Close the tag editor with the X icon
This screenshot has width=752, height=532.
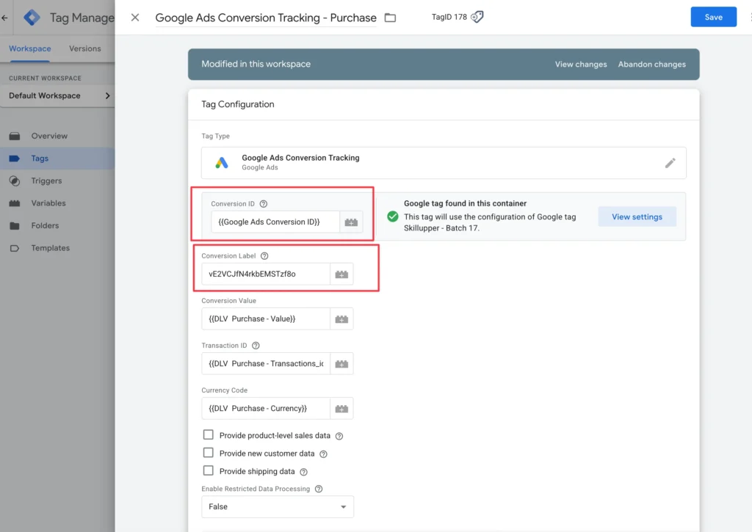pyautogui.click(x=135, y=18)
